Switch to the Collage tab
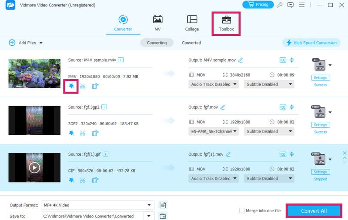 tap(192, 23)
